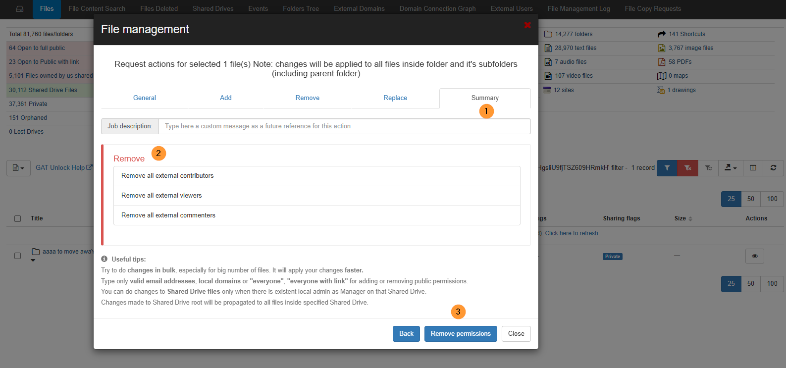Screen dimensions: 786x368
Task: Open File Copy Requests tab
Action: click(653, 9)
